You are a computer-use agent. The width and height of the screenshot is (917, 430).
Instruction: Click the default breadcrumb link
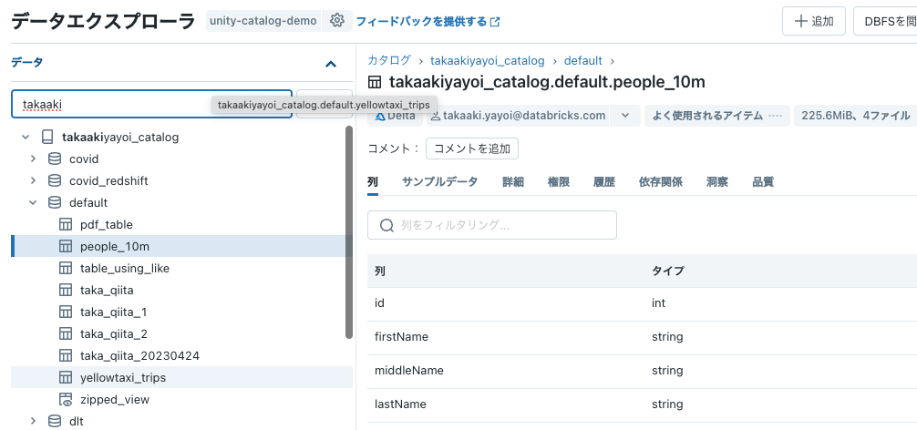(x=583, y=60)
